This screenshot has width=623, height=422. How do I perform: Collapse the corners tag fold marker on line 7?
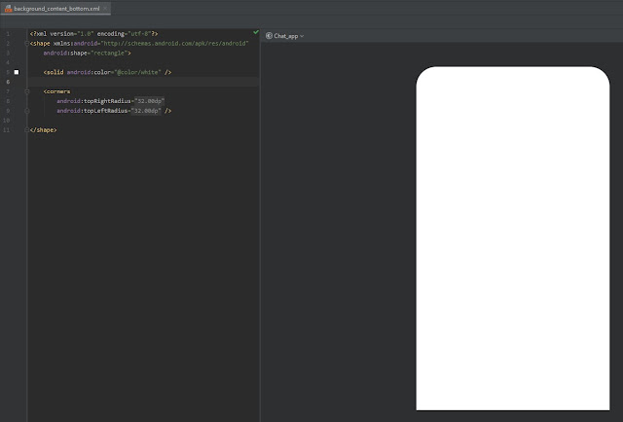[27, 91]
